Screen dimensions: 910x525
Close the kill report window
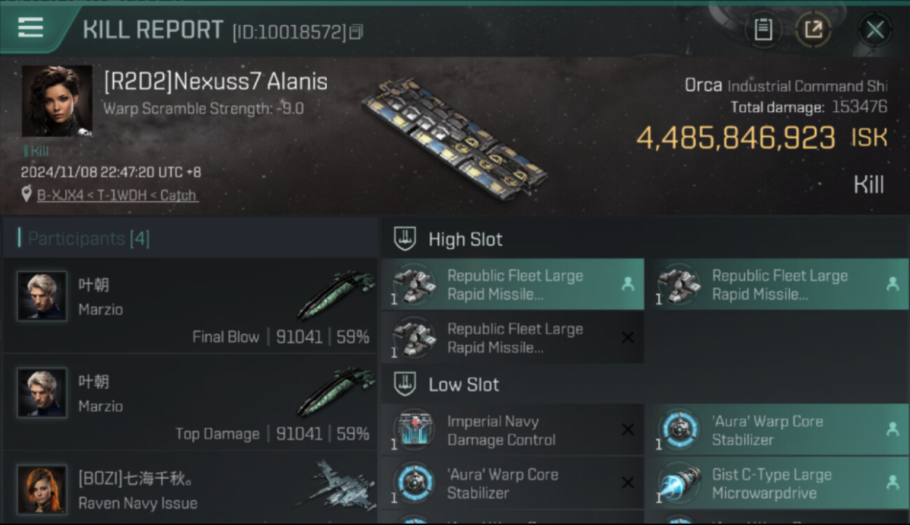(x=875, y=30)
